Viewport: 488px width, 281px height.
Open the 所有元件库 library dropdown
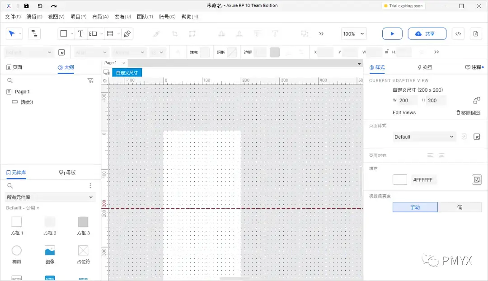coord(50,197)
